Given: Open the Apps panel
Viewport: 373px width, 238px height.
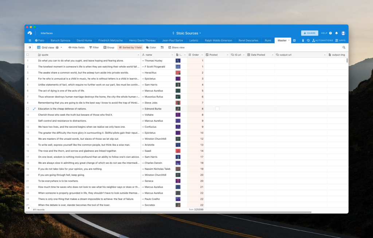Looking at the screenshot, I should click(341, 40).
